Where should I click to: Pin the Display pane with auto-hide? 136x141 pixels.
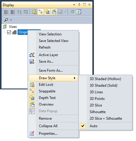click(79, 4)
